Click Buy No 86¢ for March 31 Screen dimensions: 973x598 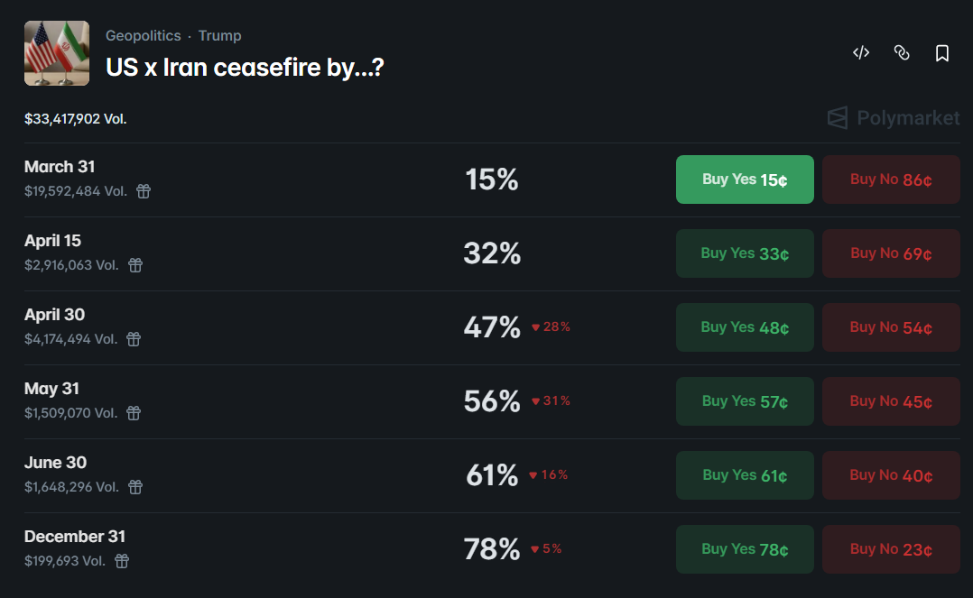point(891,179)
